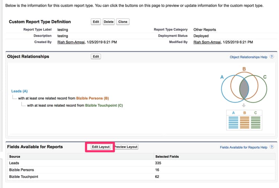This screenshot has height=188, width=279.
Task: Click the A B C columns table graphic
Action: (244, 120)
